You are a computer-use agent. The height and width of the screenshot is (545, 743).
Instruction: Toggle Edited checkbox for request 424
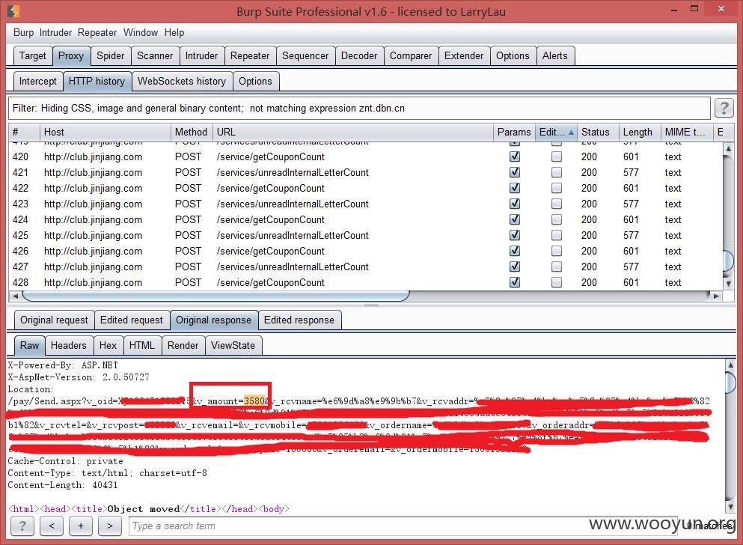557,219
